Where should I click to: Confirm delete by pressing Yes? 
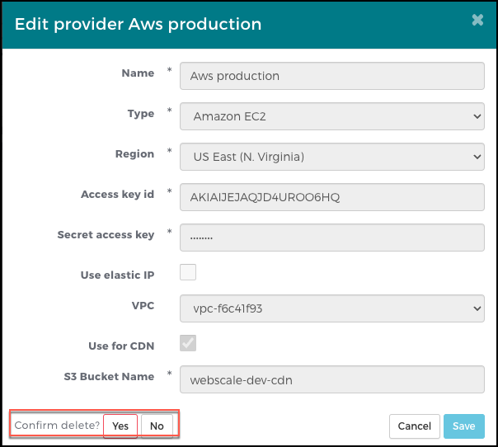point(120,426)
